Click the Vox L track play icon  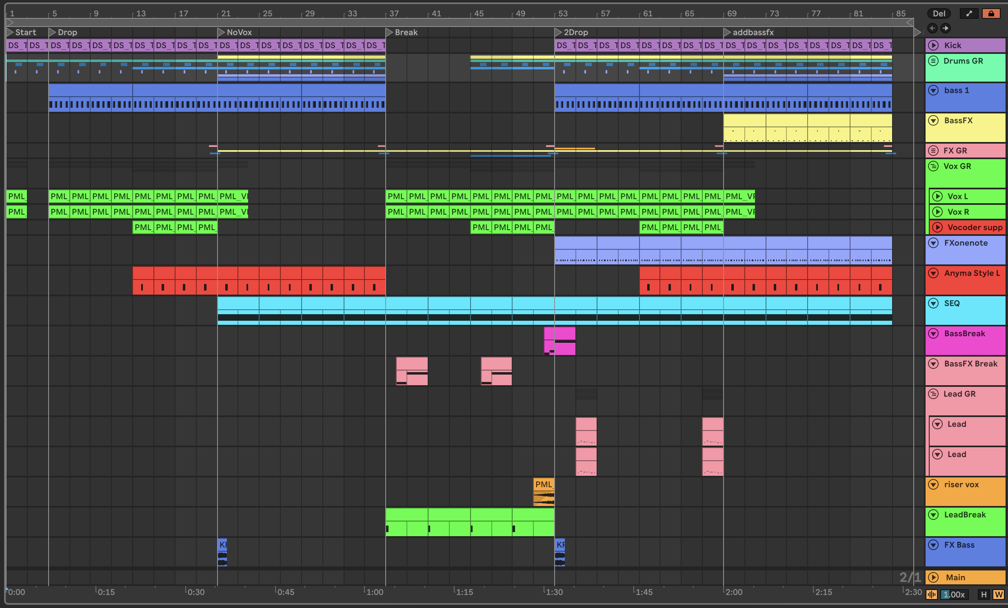(x=937, y=196)
